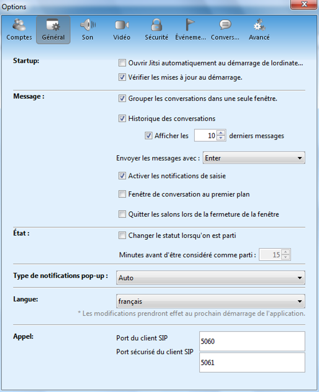Open the Son audio settings

(x=88, y=30)
